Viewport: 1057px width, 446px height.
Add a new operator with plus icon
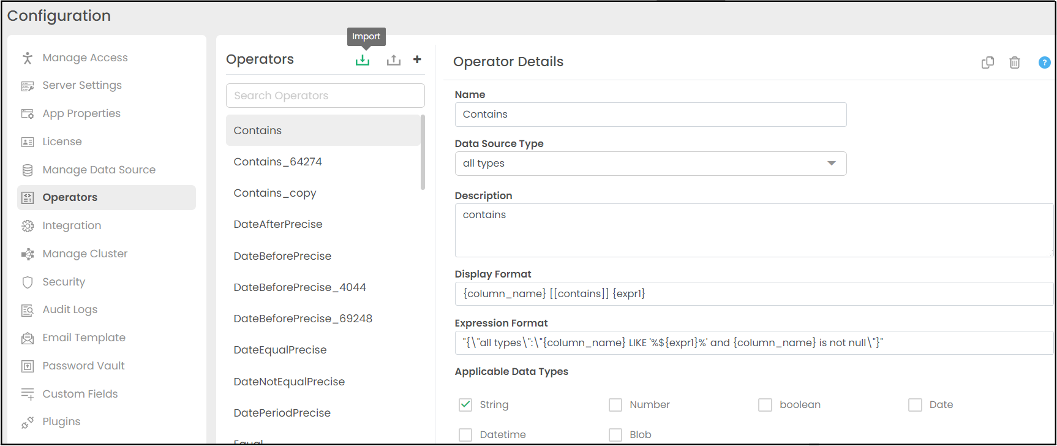pyautogui.click(x=417, y=59)
